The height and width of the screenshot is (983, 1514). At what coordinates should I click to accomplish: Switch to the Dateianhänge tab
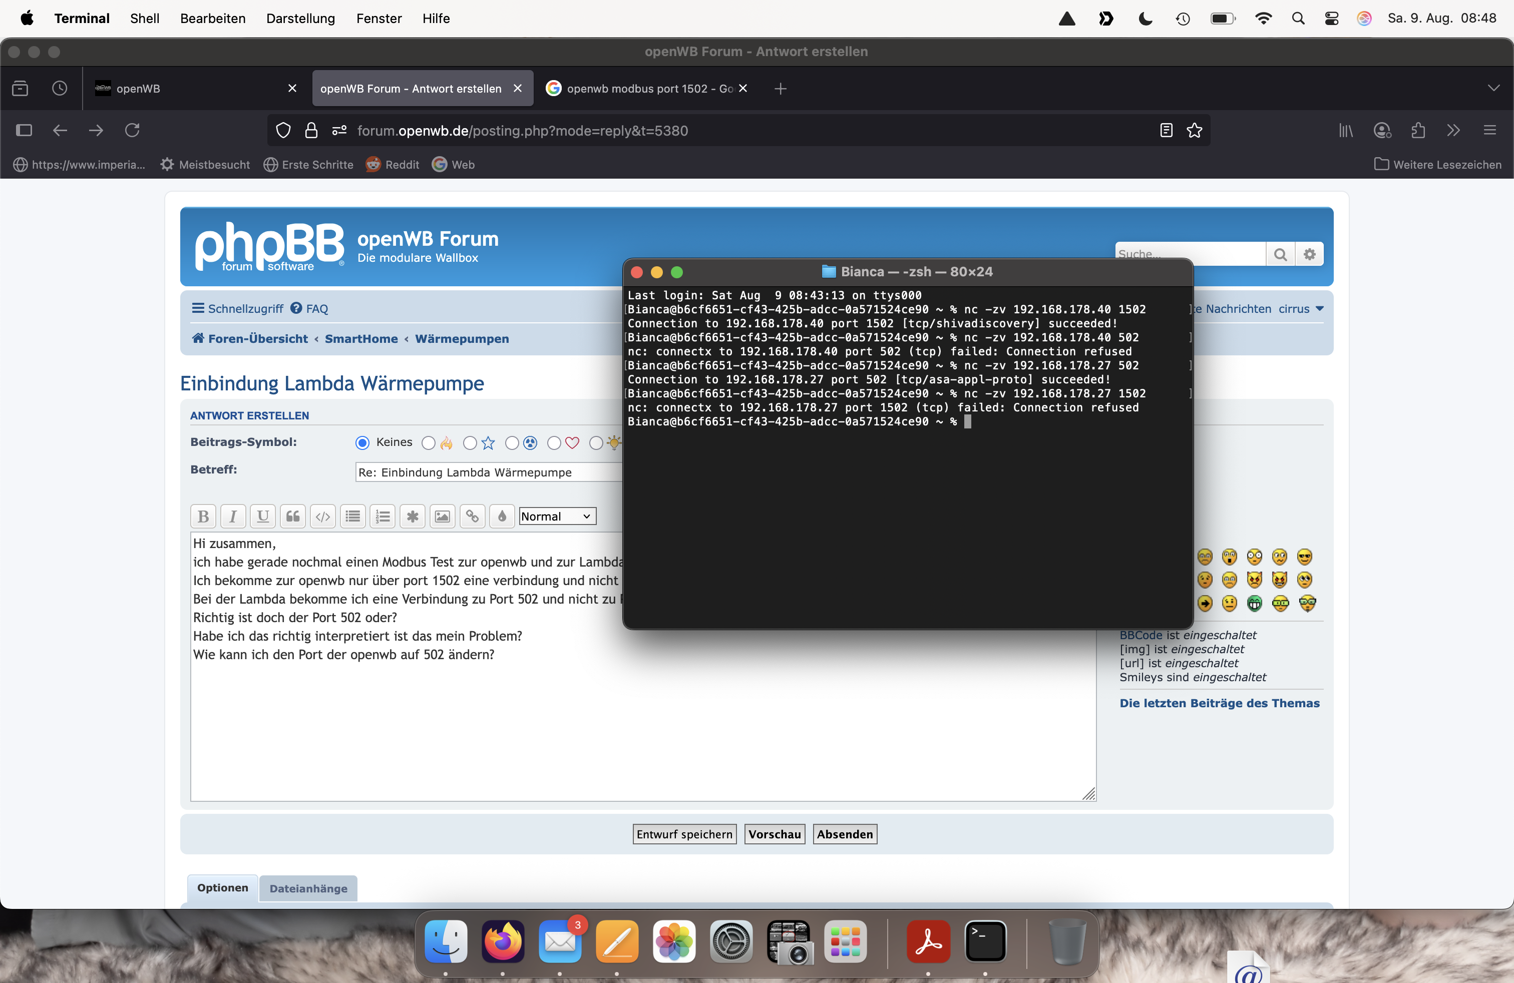[x=308, y=889]
